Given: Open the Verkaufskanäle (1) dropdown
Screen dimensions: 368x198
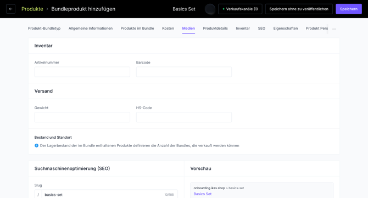Looking at the screenshot, I should pos(240,9).
